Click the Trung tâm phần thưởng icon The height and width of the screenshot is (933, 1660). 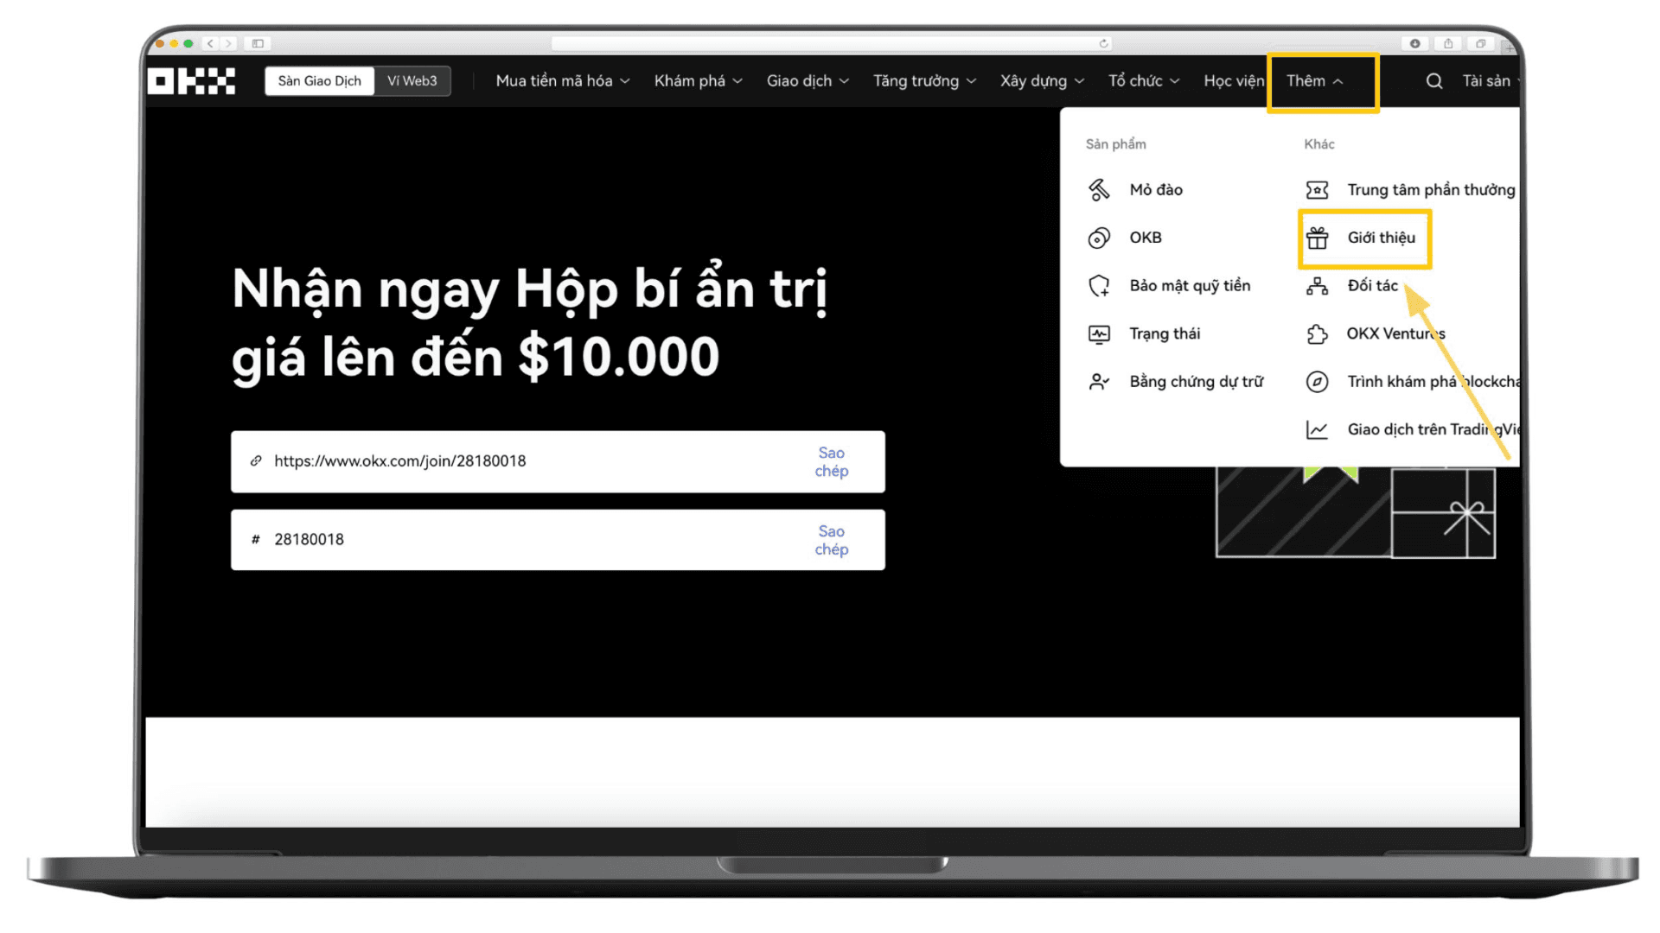point(1318,188)
